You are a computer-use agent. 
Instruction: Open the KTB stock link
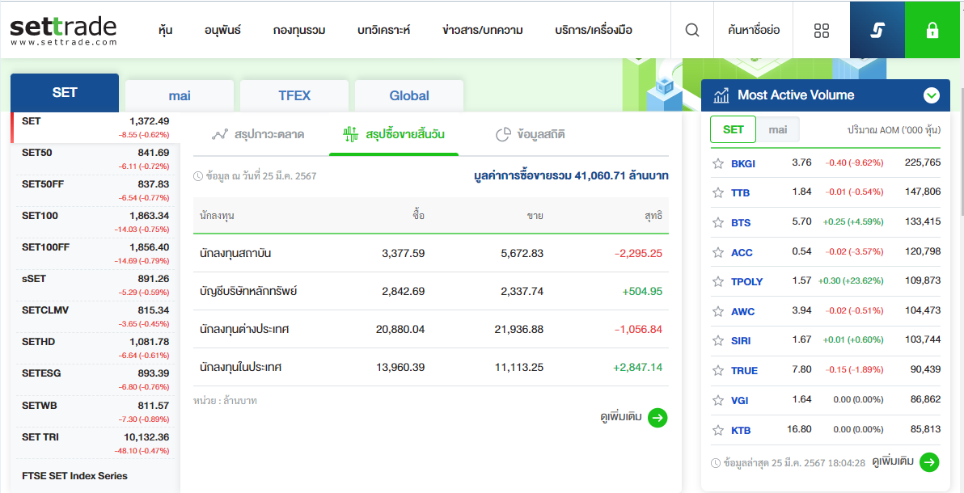741,430
